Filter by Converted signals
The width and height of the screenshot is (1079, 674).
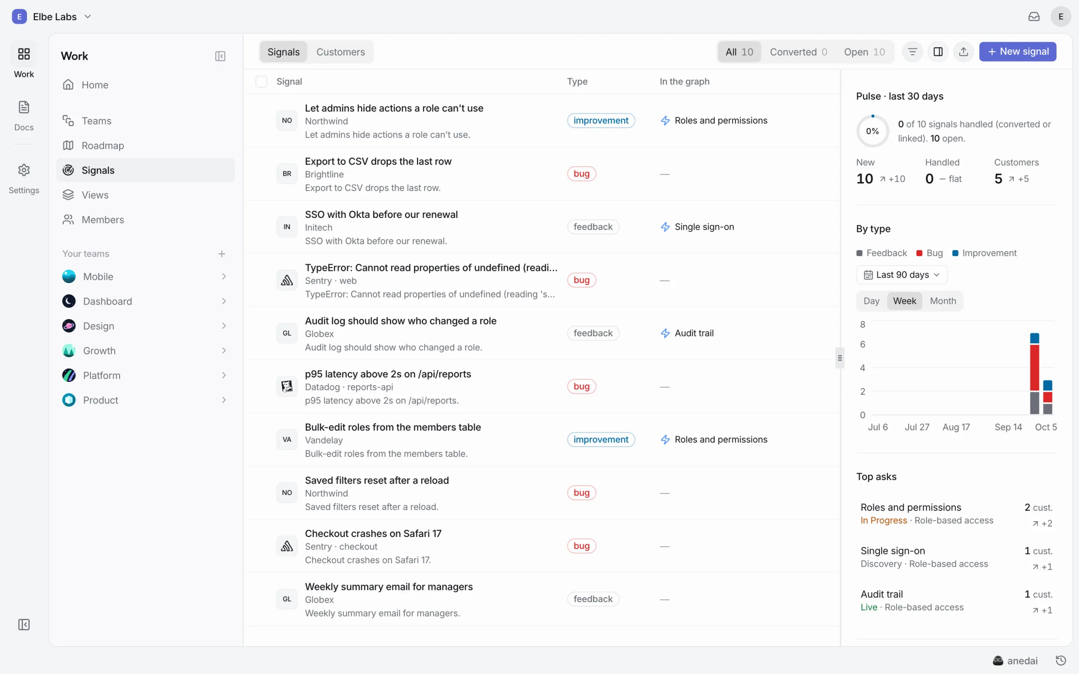click(798, 52)
